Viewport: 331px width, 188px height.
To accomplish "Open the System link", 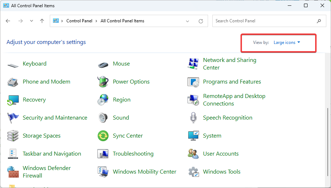I will (212, 136).
